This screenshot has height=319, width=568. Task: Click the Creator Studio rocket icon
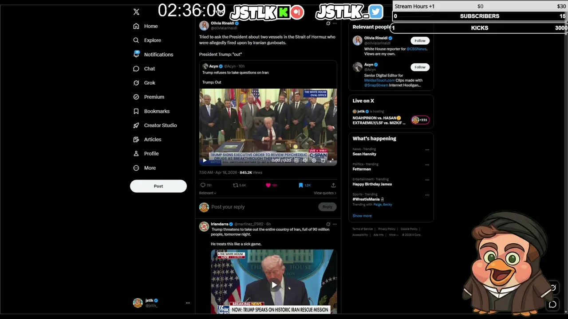coord(136,125)
